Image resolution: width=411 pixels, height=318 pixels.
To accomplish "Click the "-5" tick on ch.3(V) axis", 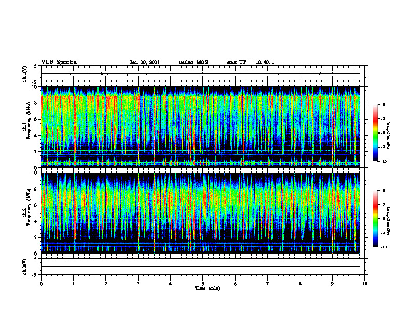I will pos(35,275).
